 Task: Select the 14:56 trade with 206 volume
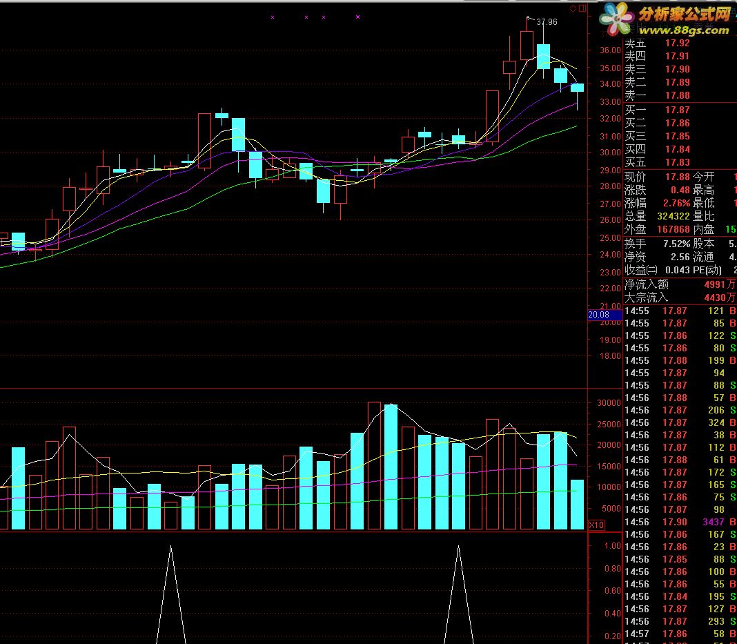point(680,411)
